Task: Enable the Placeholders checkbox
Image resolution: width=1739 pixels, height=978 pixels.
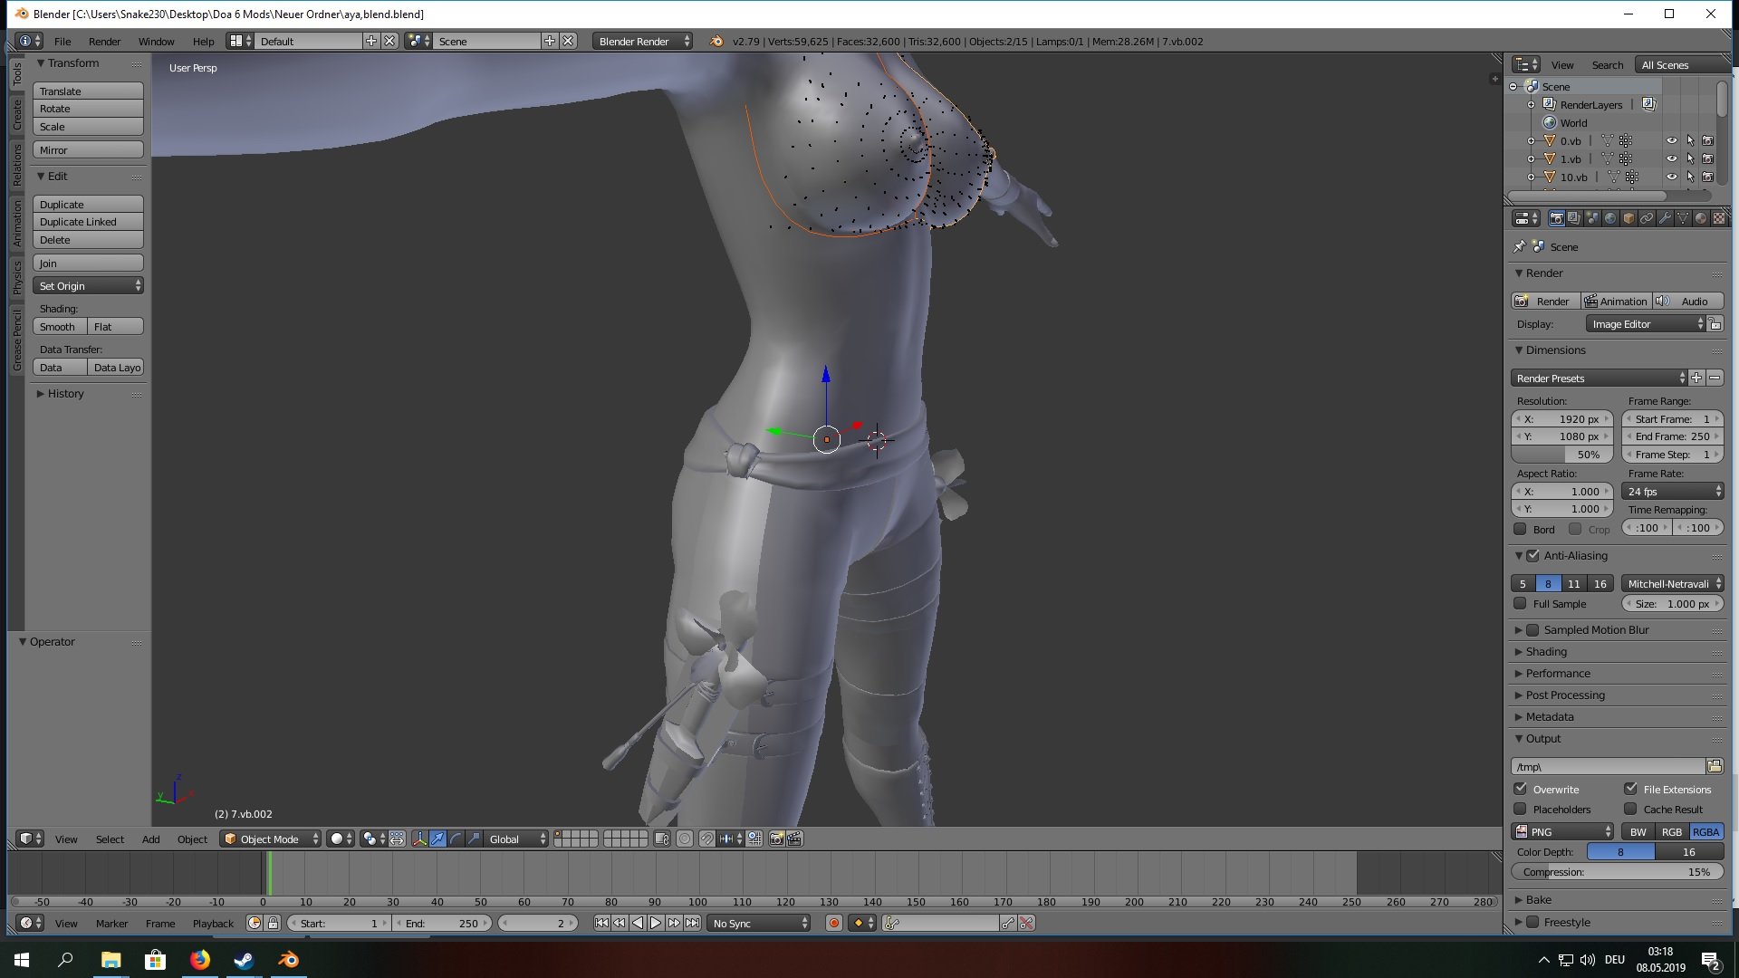Action: click(x=1520, y=809)
